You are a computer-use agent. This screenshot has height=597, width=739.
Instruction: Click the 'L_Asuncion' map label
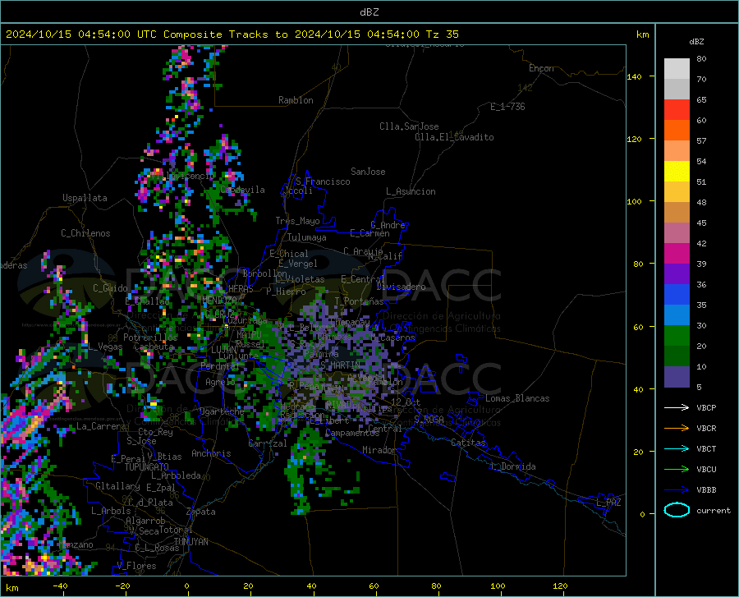pos(411,191)
